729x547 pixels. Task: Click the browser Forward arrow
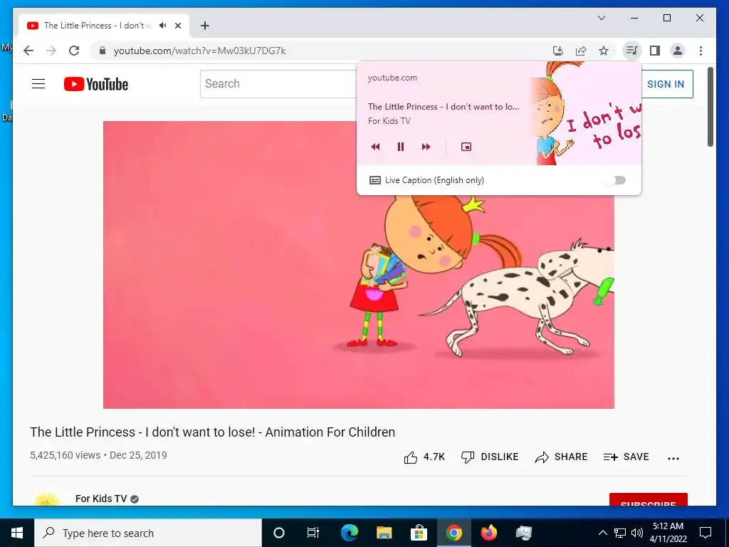pos(51,51)
